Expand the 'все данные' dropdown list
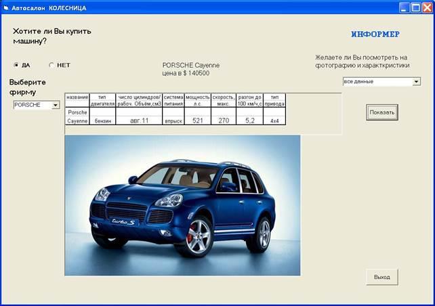Image resolution: width=435 pixels, height=306 pixels. 416,82
